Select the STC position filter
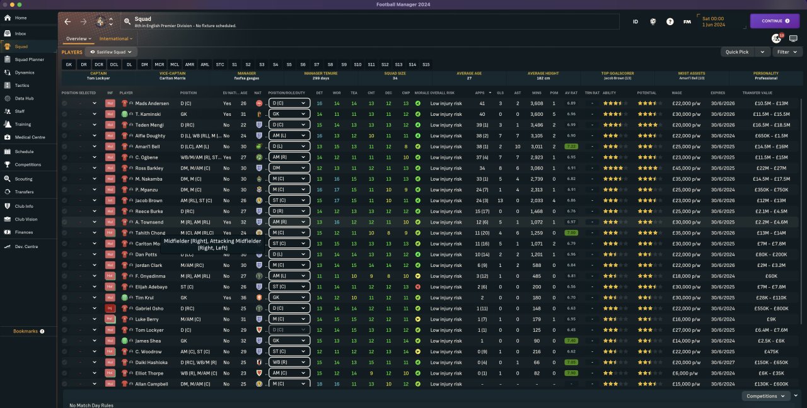This screenshot has width=807, height=408. pyautogui.click(x=220, y=64)
